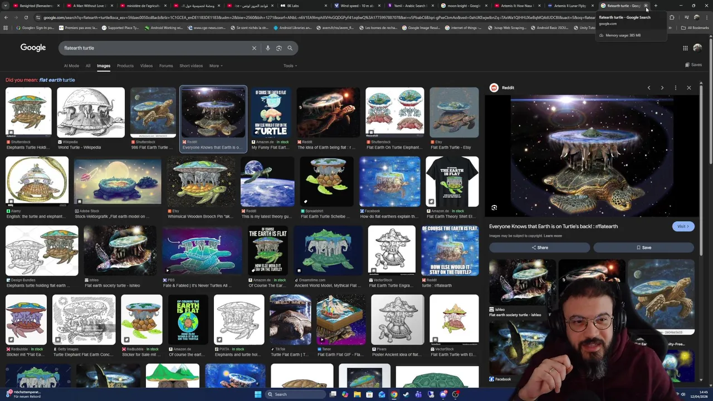The image size is (713, 401).
Task: Open the three-dot menu in preview panel
Action: pos(676,87)
